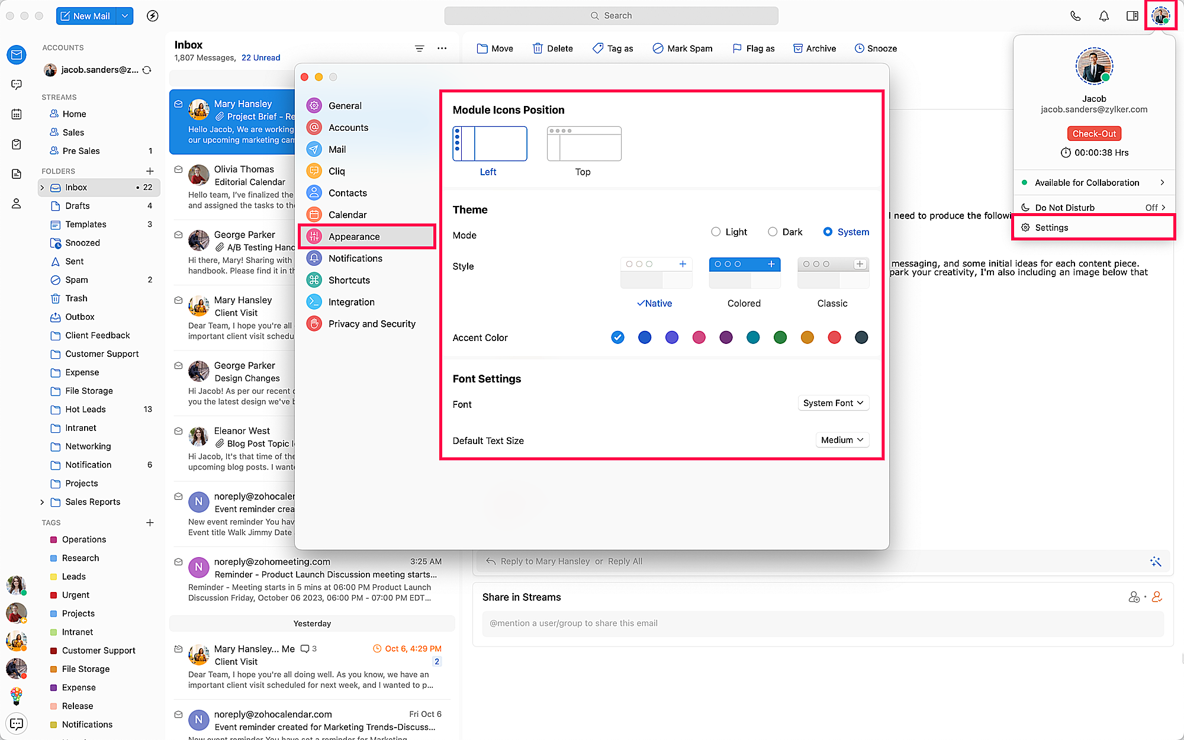1184x740 pixels.
Task: Click the red Check-Out button
Action: click(x=1094, y=134)
